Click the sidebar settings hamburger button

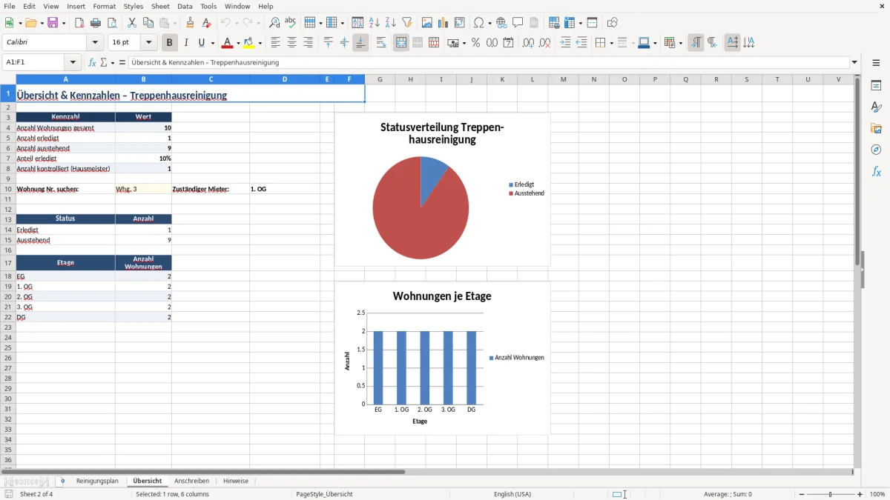tap(876, 63)
